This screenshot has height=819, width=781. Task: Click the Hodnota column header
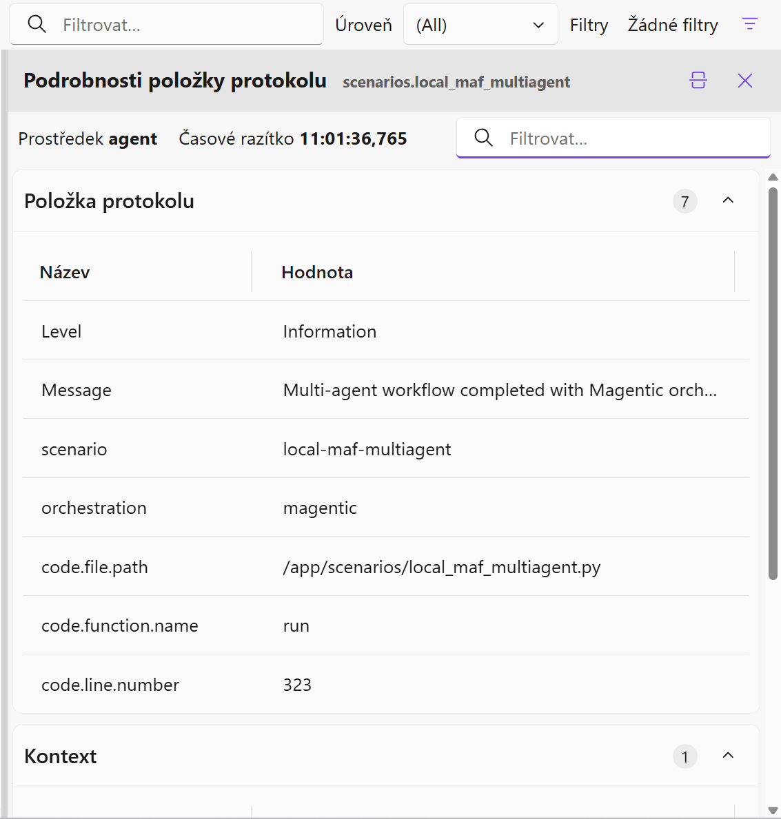(317, 273)
